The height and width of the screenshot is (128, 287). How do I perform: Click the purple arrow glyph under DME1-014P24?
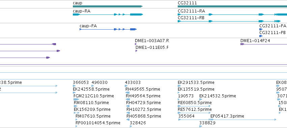242,44
